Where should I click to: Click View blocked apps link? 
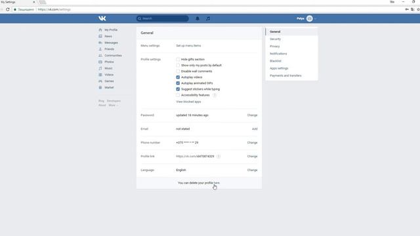[188, 102]
